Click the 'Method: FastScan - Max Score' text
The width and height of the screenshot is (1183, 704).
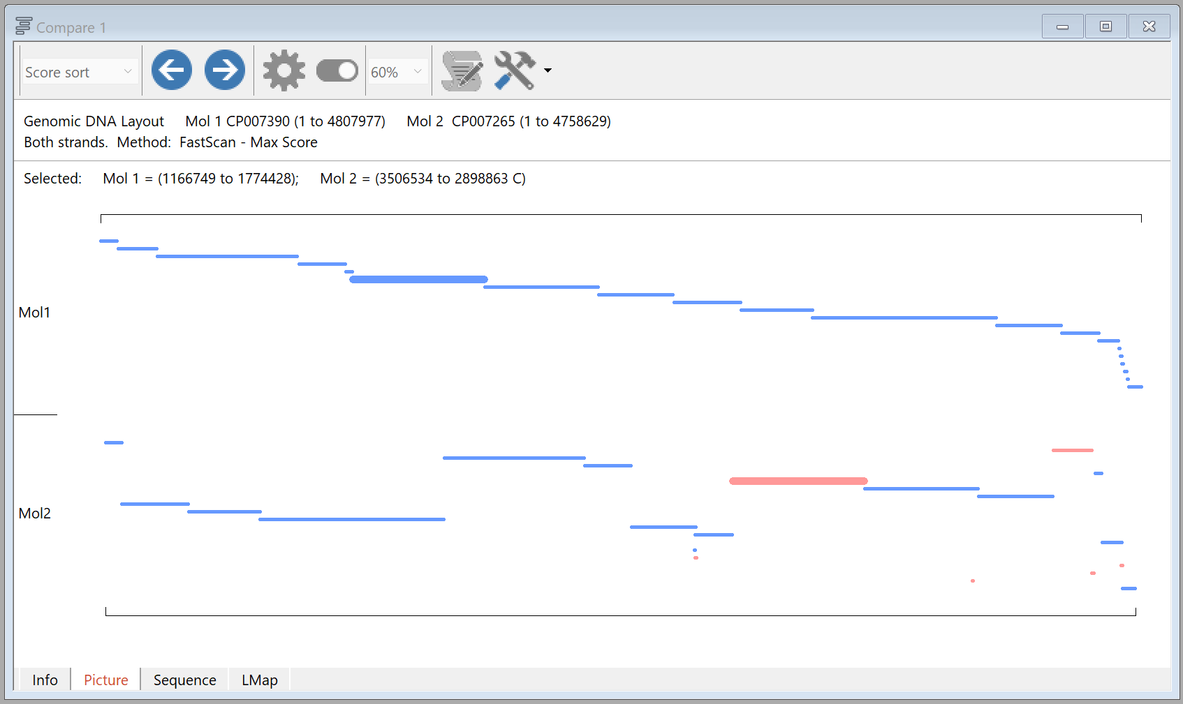(217, 142)
